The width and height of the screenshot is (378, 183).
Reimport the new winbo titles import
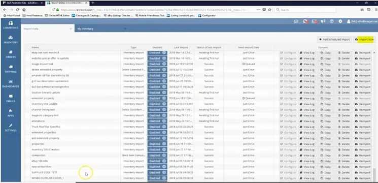(363, 167)
